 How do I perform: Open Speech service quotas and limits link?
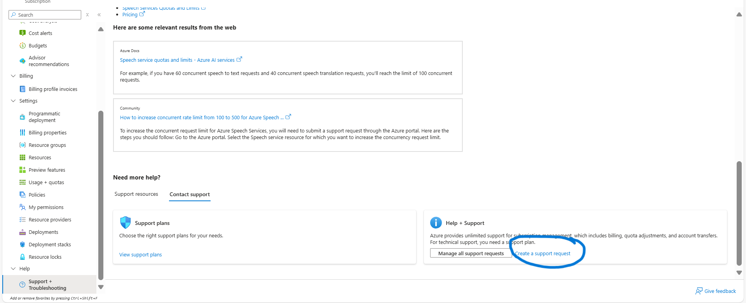177,60
